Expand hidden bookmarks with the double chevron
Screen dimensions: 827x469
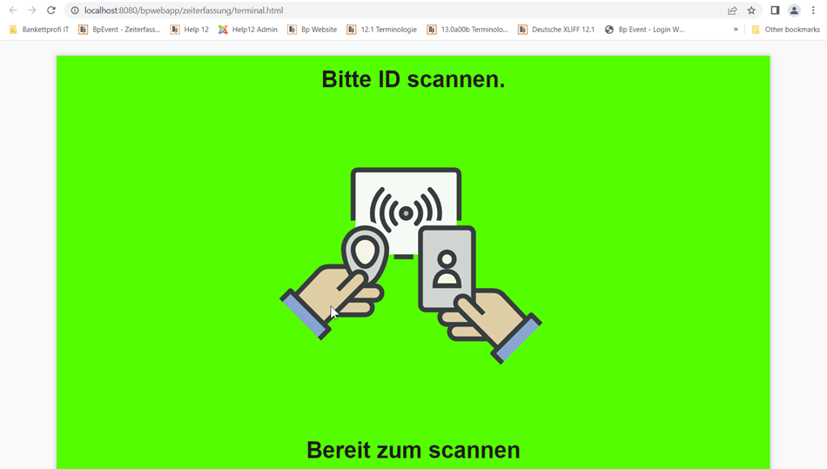coord(736,30)
